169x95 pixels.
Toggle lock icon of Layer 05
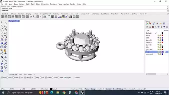tap(160, 45)
